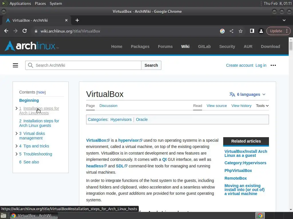
Task: Open the View history tab
Action: coord(241,106)
